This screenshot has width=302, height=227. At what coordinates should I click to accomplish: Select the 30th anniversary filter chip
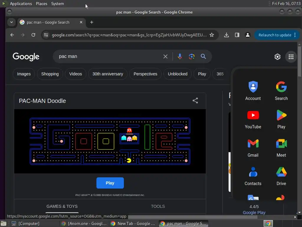click(x=108, y=74)
